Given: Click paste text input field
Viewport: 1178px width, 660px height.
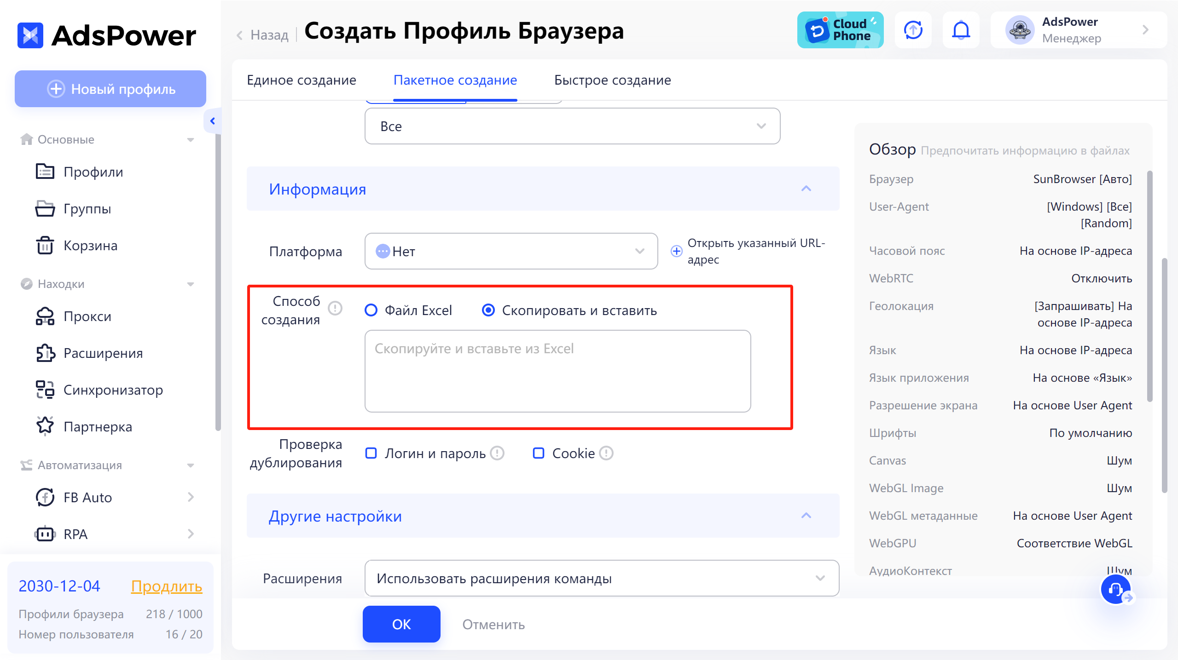Looking at the screenshot, I should [559, 371].
